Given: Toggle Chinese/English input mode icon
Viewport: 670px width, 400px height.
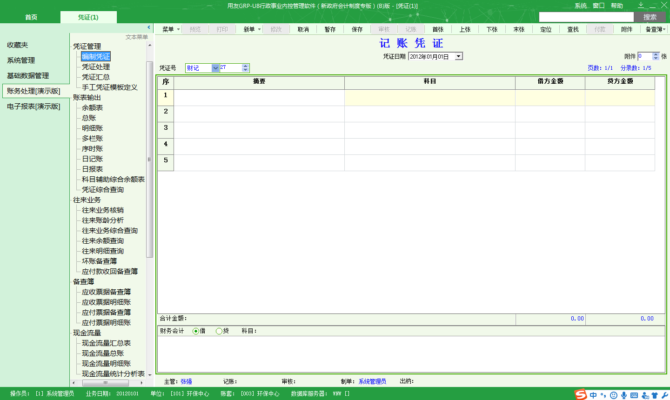Looking at the screenshot, I should (x=593, y=395).
